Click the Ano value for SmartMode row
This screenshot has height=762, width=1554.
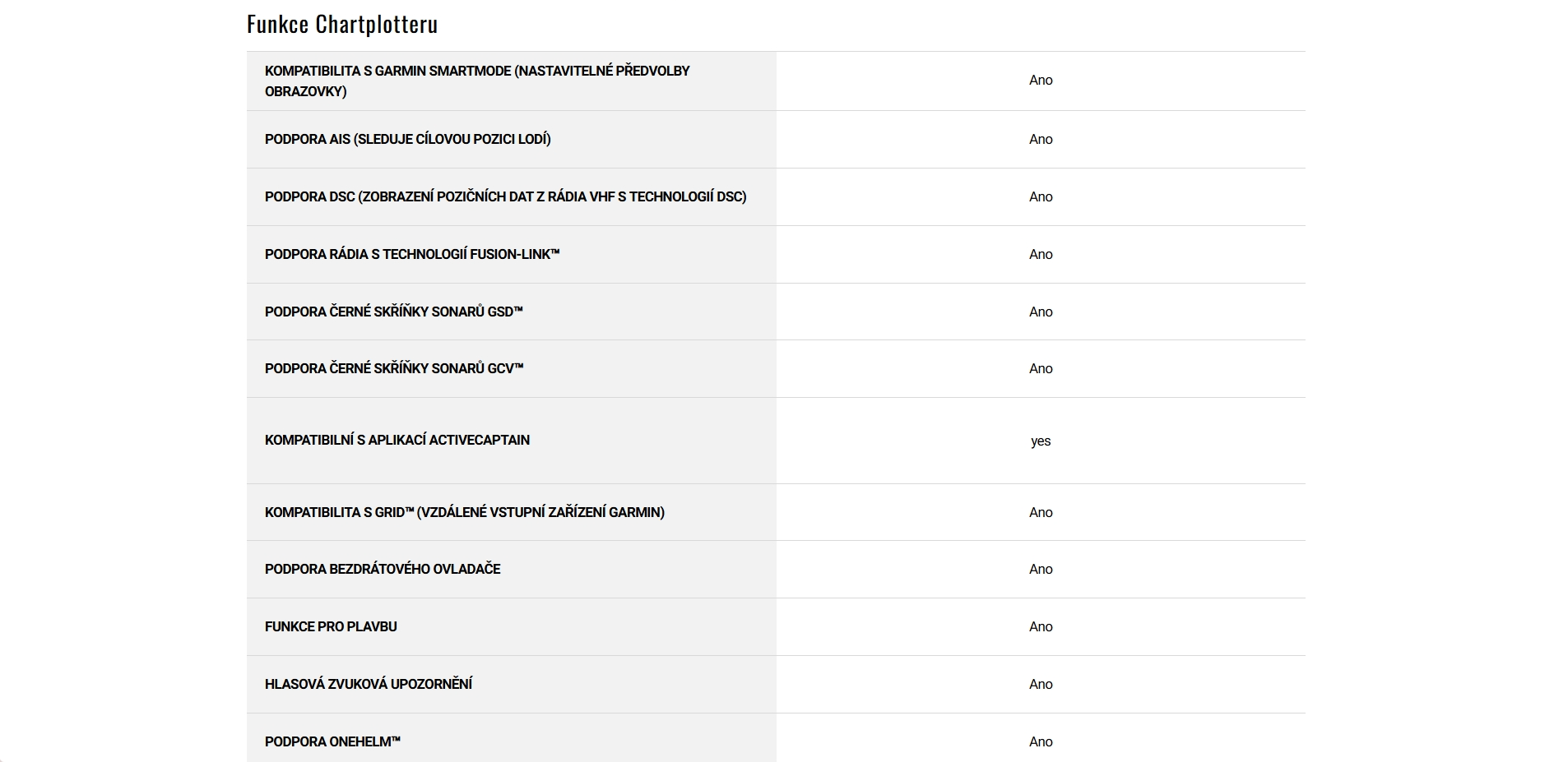(1041, 80)
